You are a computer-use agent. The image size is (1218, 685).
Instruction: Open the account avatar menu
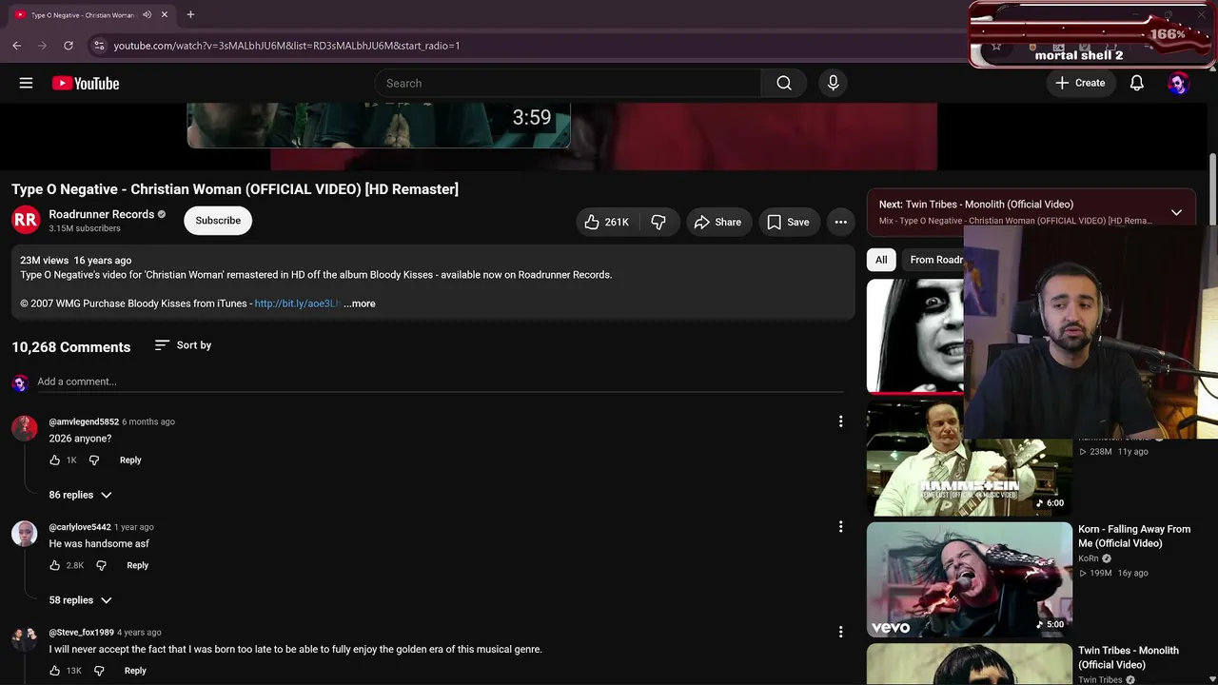[x=1178, y=84]
